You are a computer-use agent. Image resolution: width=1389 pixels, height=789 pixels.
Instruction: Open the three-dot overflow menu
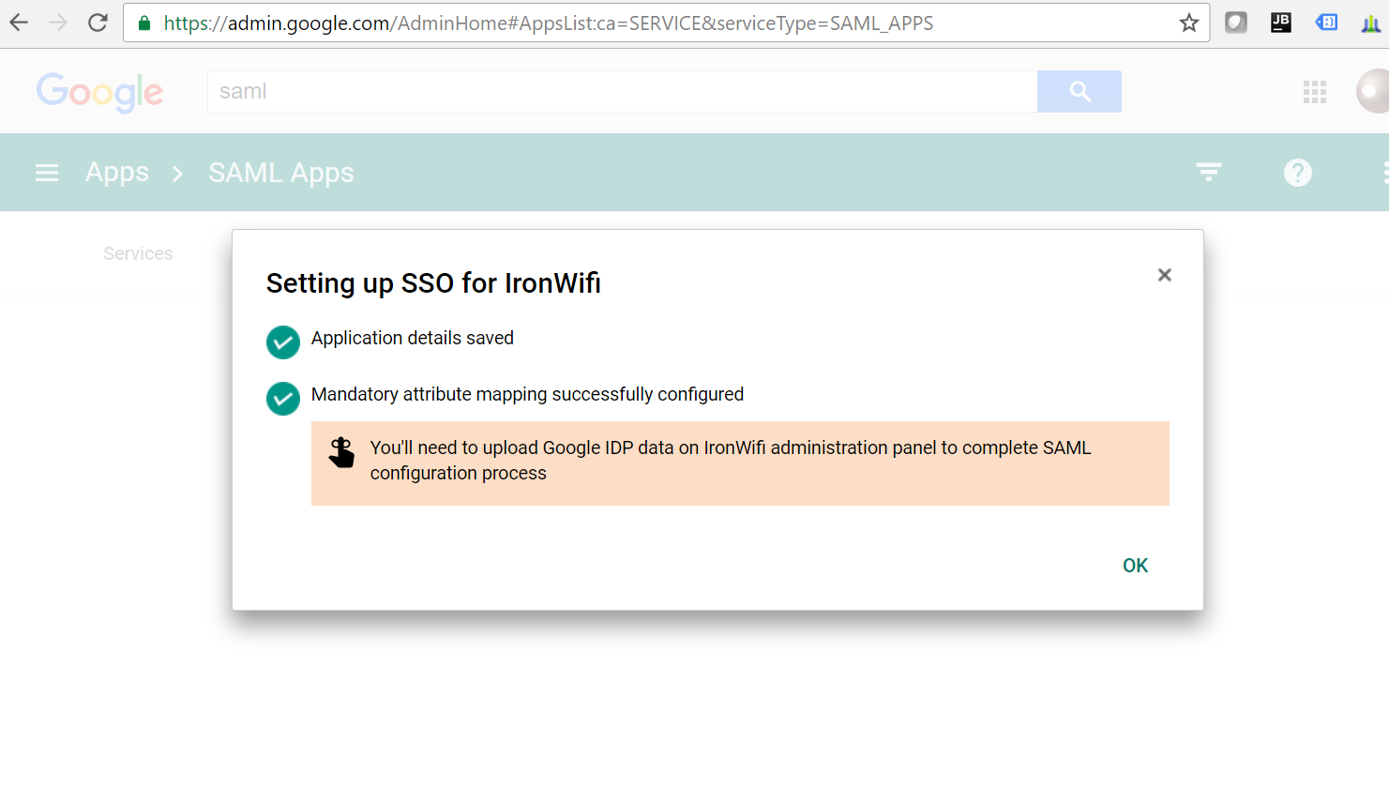tap(1385, 172)
